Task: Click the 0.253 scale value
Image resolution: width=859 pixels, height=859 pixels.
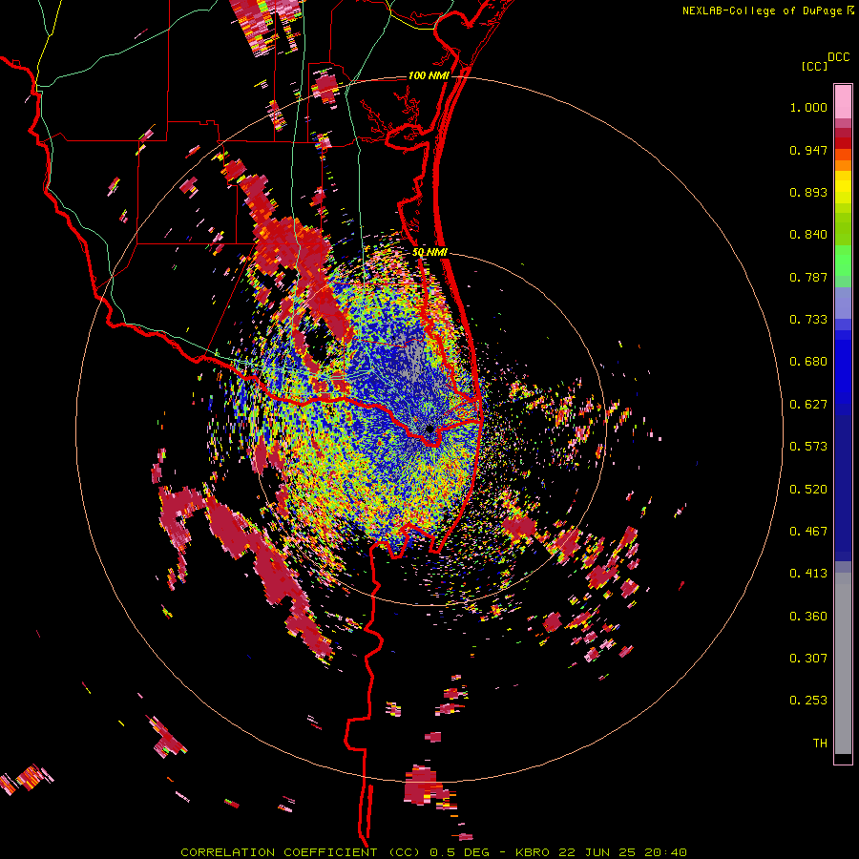Action: point(808,701)
